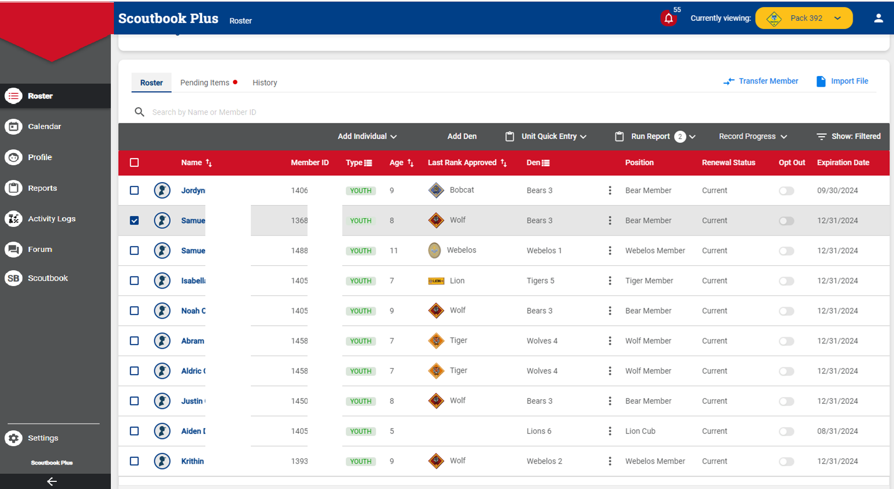Toggle Opt Out for Jordyn
894x489 pixels.
tap(786, 191)
